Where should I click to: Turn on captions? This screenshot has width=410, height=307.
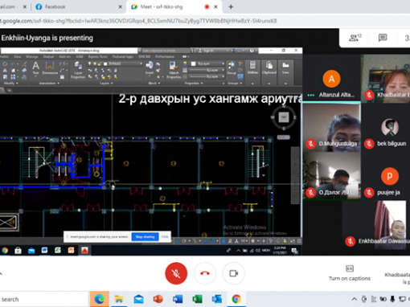[x=350, y=273]
